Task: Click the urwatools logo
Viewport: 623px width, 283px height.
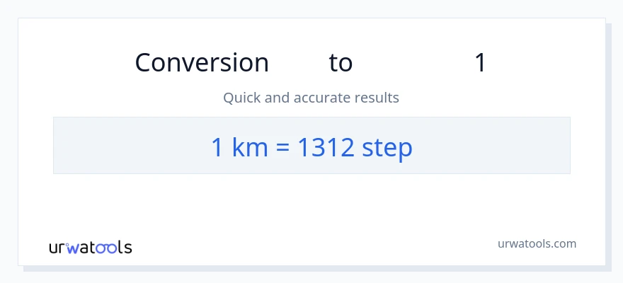Action: [90, 248]
